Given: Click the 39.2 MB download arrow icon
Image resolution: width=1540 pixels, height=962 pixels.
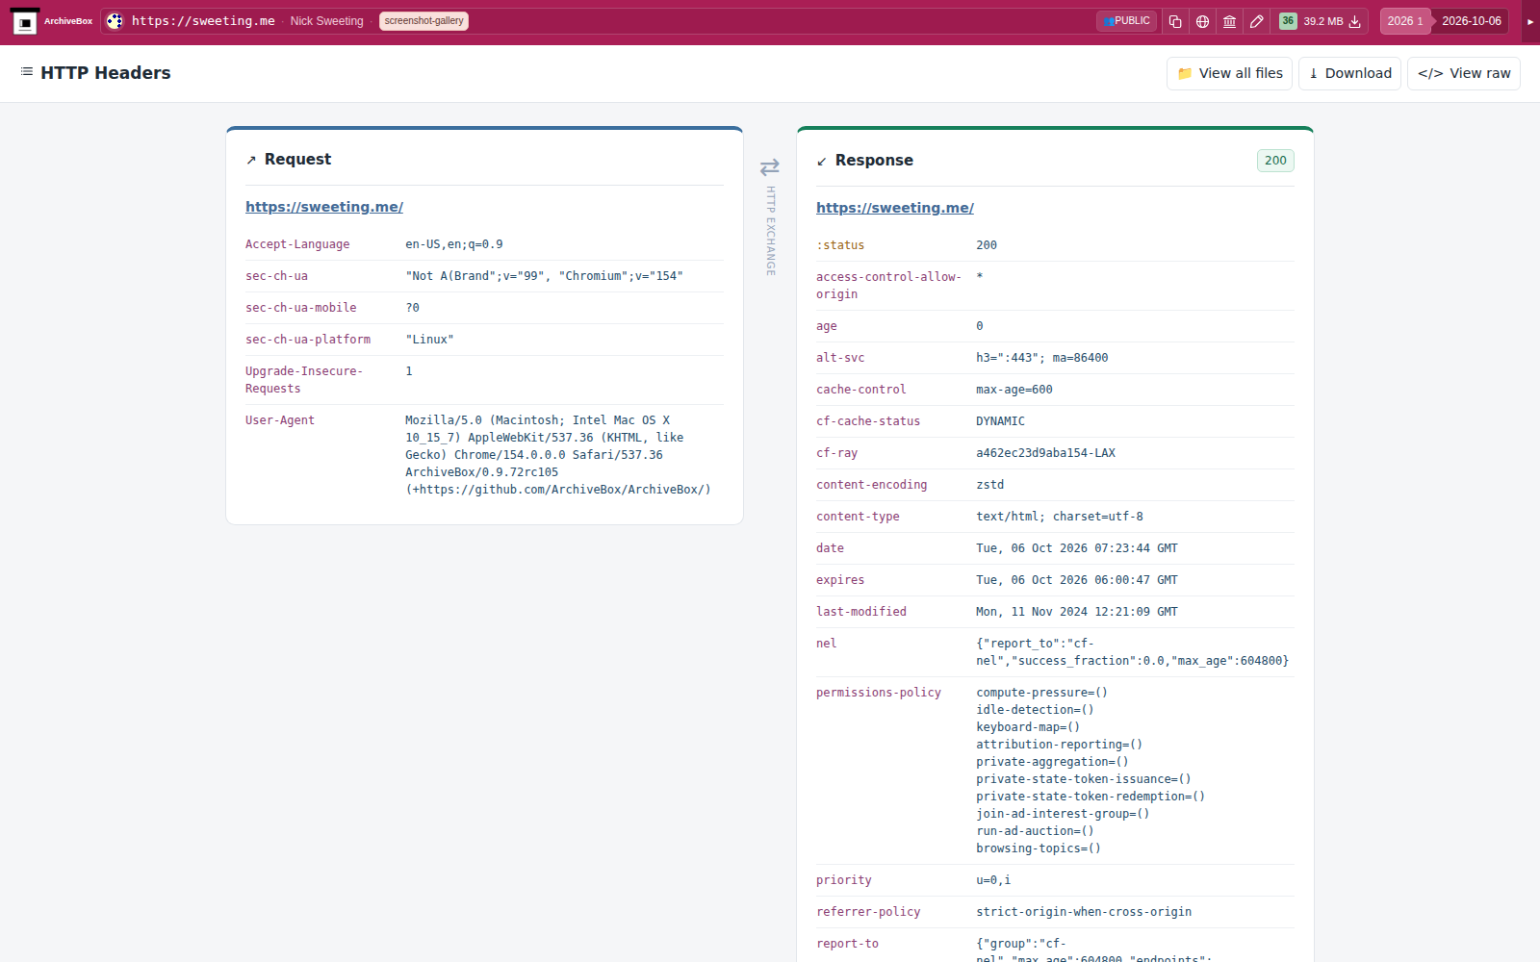Looking at the screenshot, I should [x=1355, y=21].
